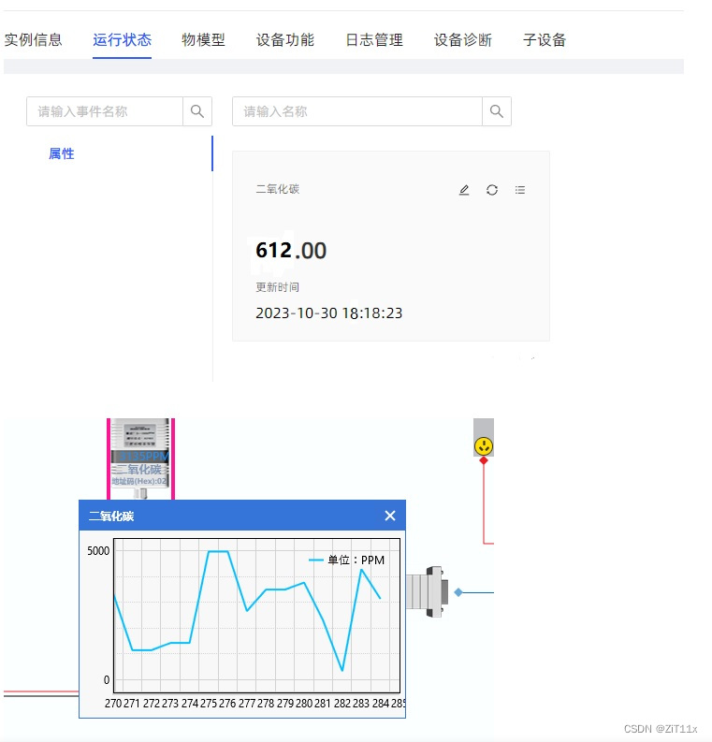Screen dimensions: 712x742
Task: Click the 275 x-axis label on chart
Action: [208, 704]
